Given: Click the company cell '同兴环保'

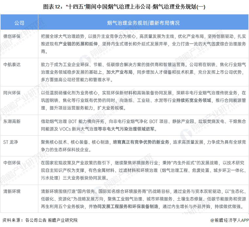Looking at the screenshot, I should click(x=12, y=93).
